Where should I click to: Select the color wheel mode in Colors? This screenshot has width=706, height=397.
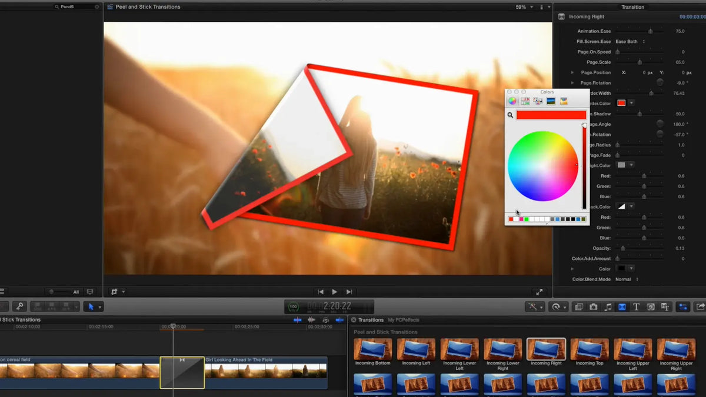pyautogui.click(x=512, y=101)
